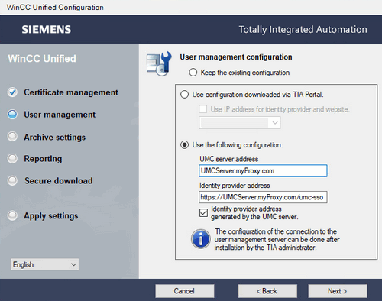The width and height of the screenshot is (382, 301).
Task: Click the Secure download step indicator icon
Action: 12,180
